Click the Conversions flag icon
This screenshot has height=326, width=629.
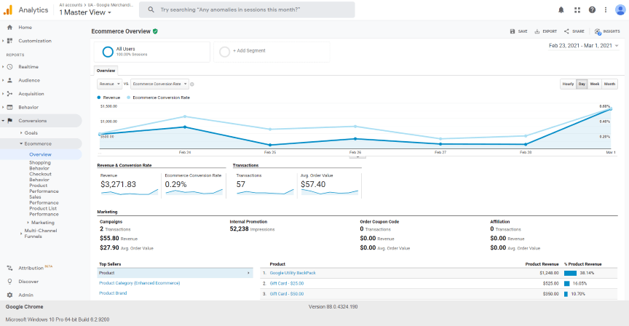point(9,120)
